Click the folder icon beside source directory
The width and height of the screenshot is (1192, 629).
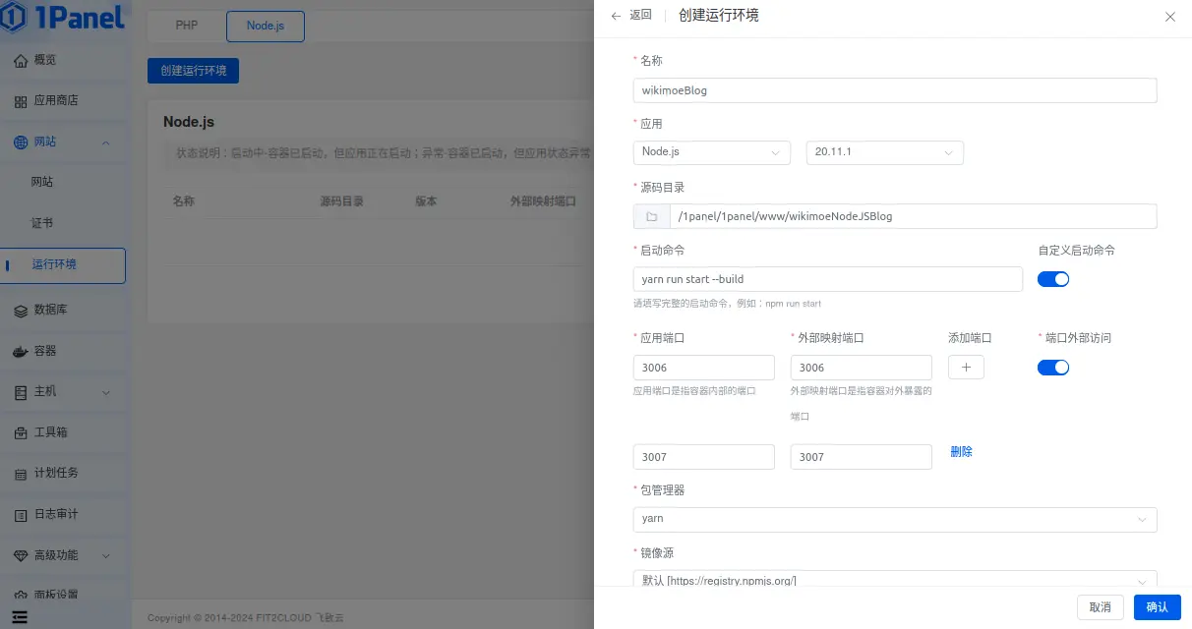click(x=651, y=216)
